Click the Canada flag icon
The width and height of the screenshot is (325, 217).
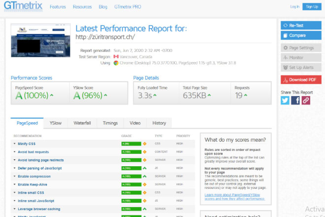pyautogui.click(x=116, y=57)
